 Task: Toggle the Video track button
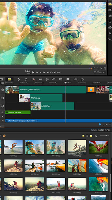point(2,90)
